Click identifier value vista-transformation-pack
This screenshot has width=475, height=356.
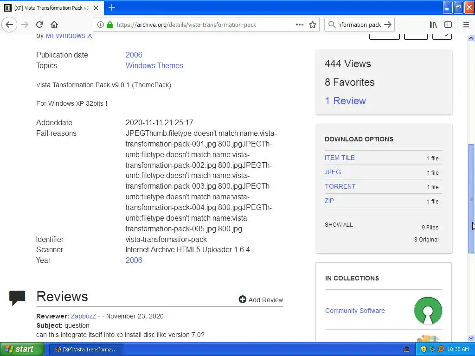166,239
